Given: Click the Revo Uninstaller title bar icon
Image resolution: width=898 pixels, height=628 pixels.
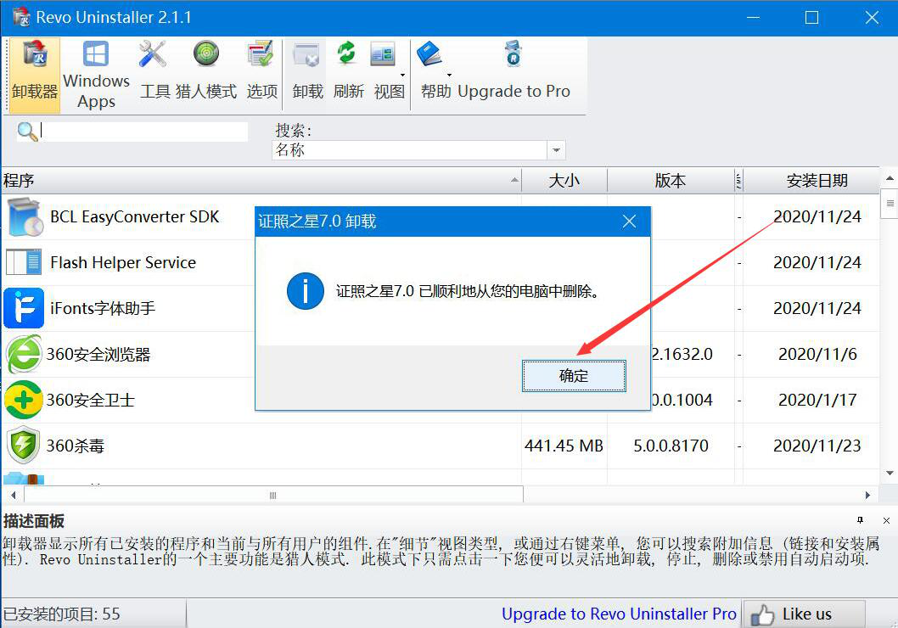Looking at the screenshot, I should (20, 17).
